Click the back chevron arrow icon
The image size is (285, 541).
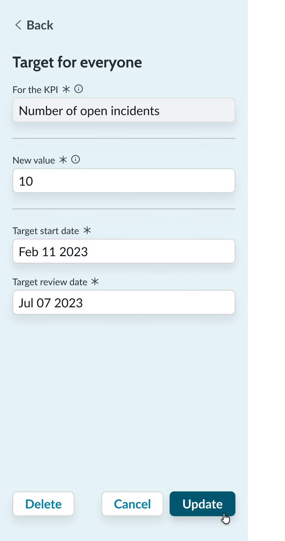click(x=18, y=25)
